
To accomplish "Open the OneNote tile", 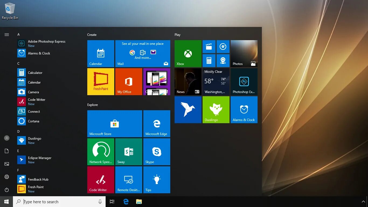I will click(157, 82).
